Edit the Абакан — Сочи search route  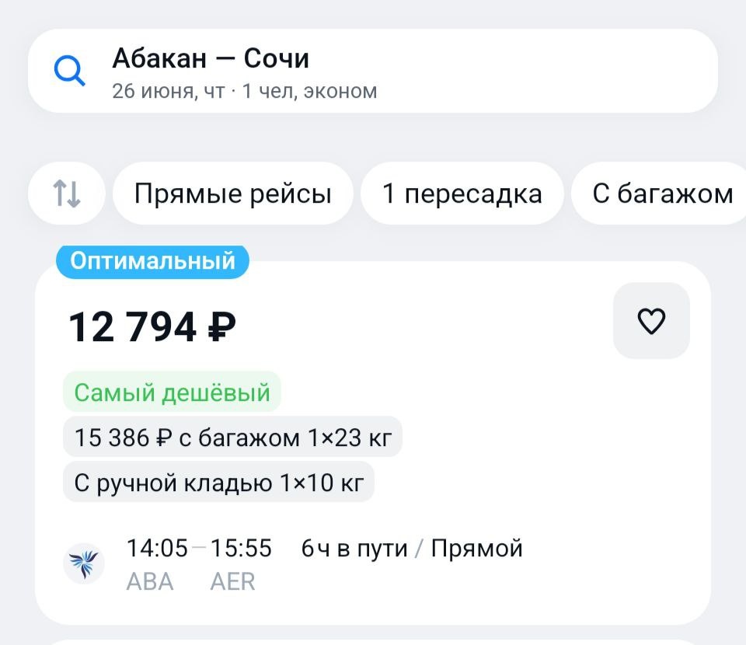(211, 58)
